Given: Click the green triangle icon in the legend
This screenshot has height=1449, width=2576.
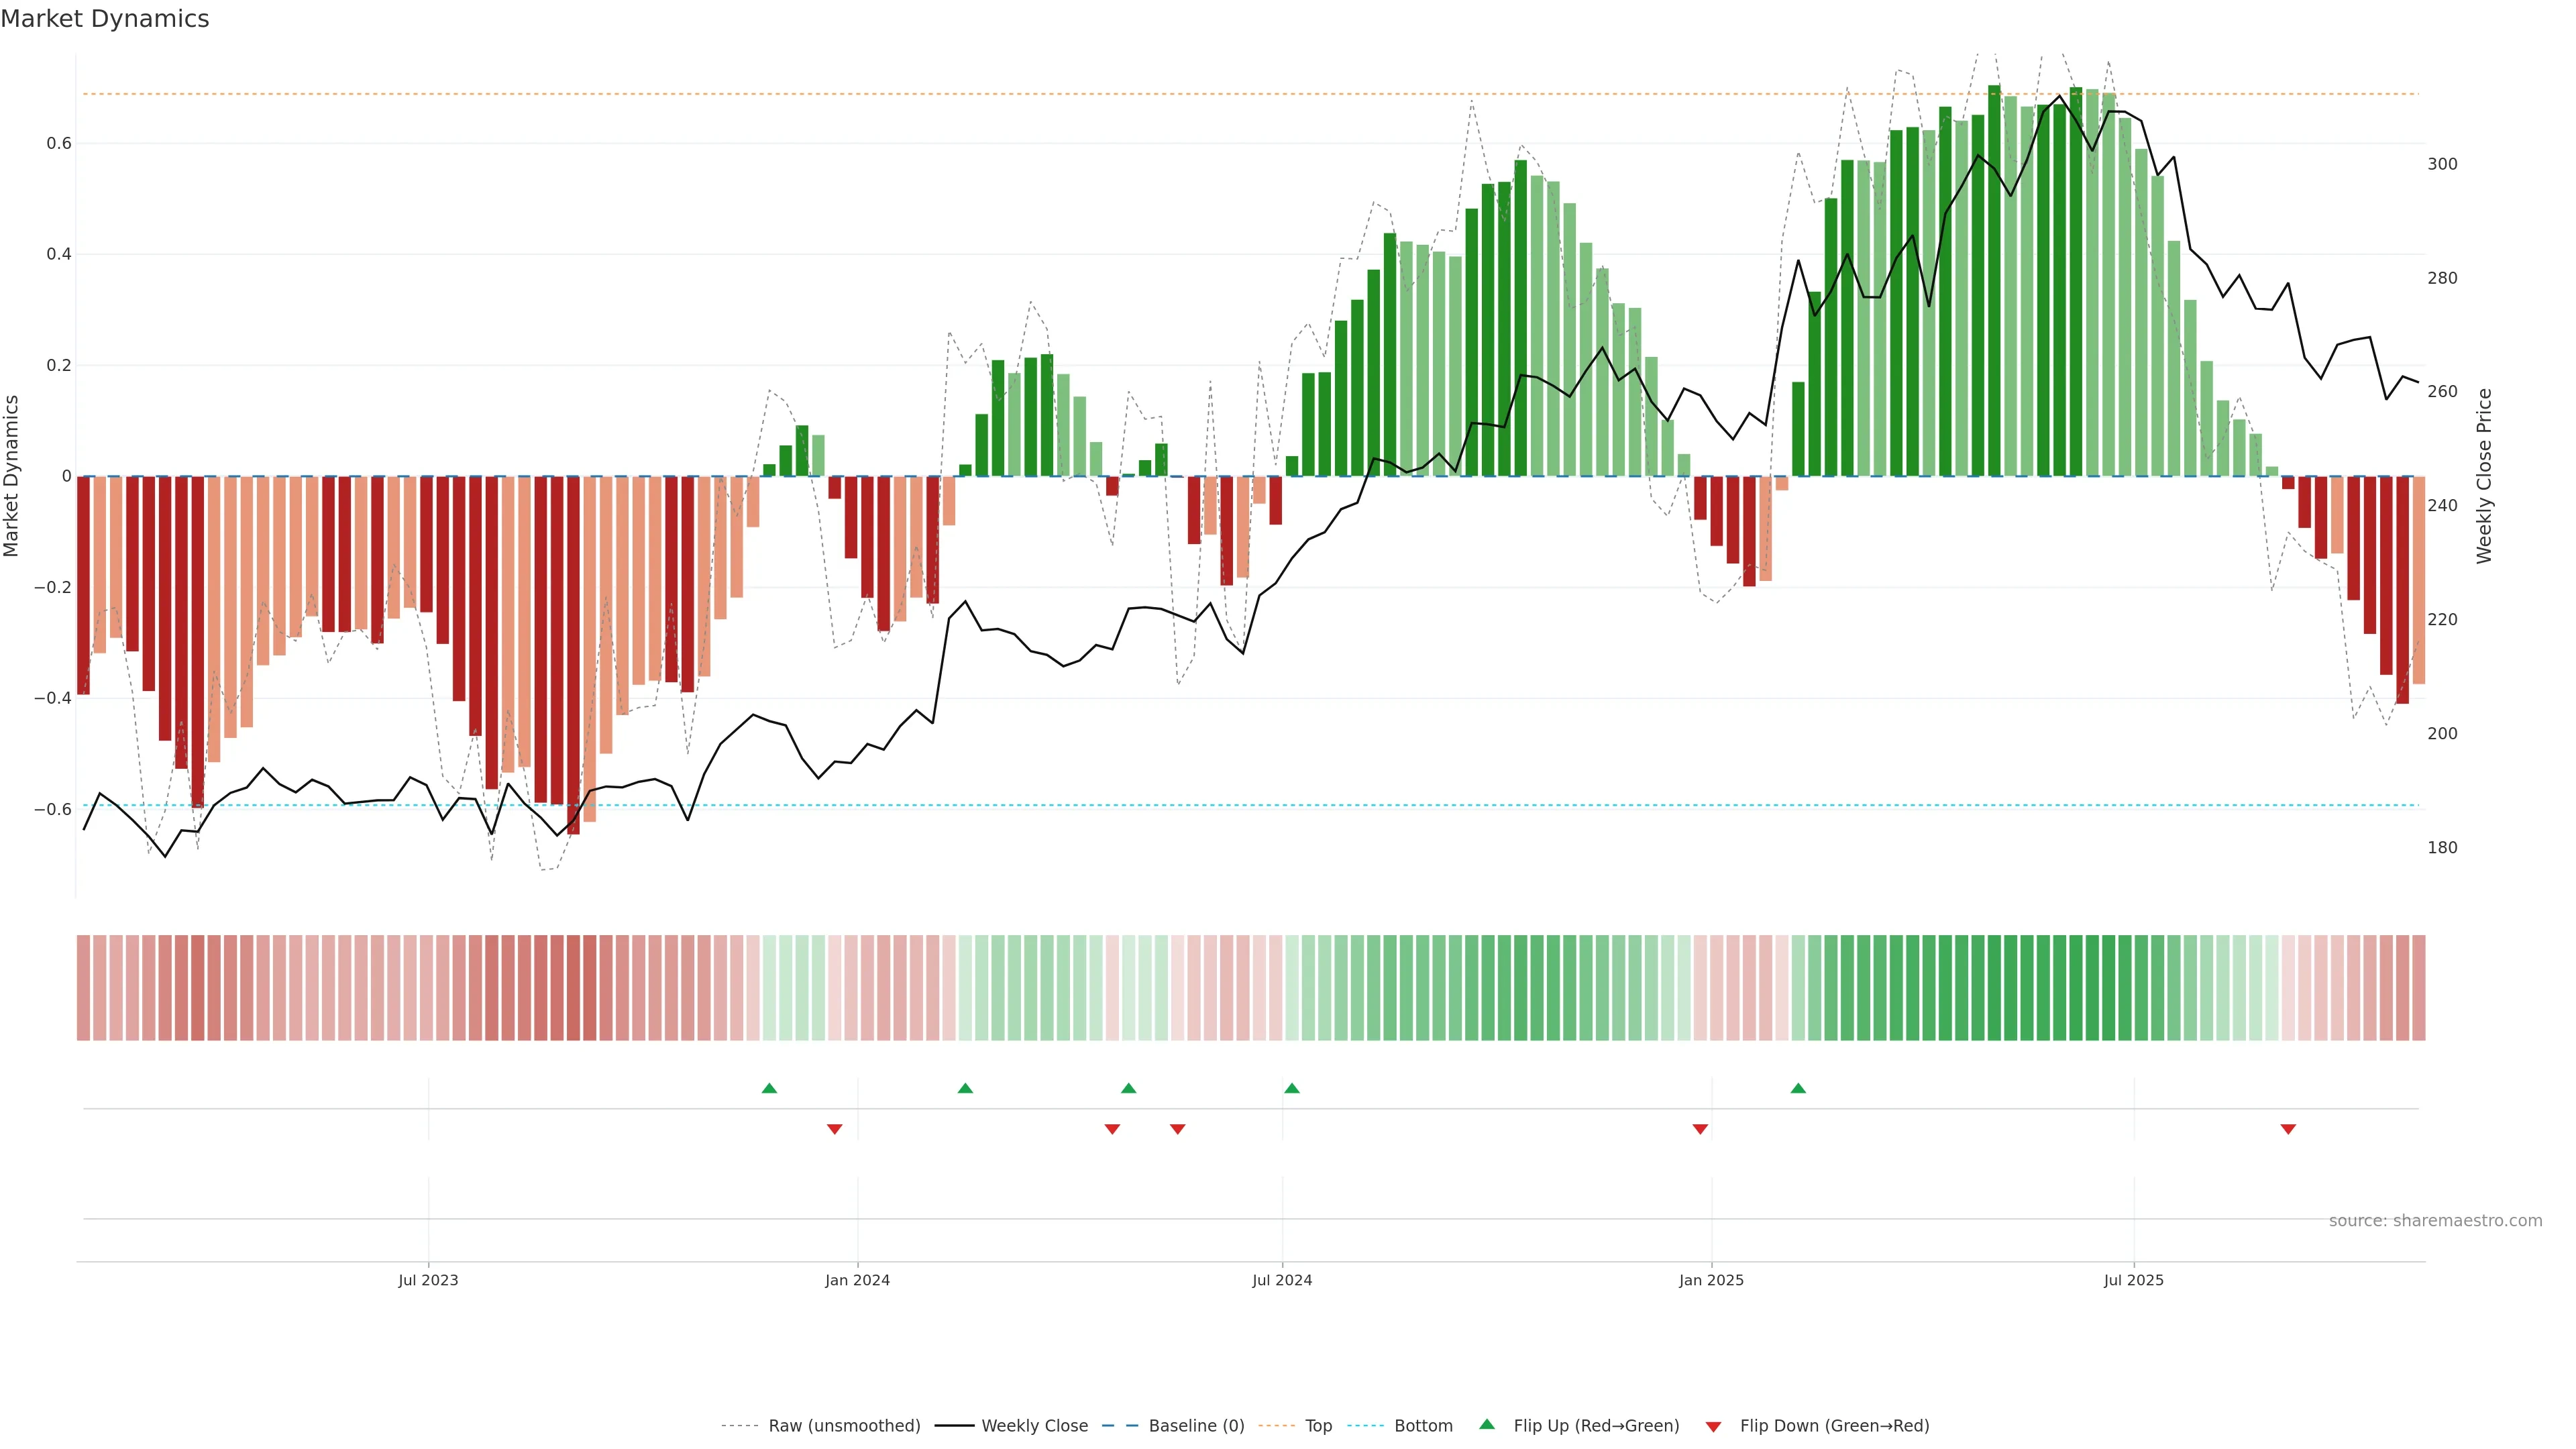Looking at the screenshot, I should (1487, 1424).
